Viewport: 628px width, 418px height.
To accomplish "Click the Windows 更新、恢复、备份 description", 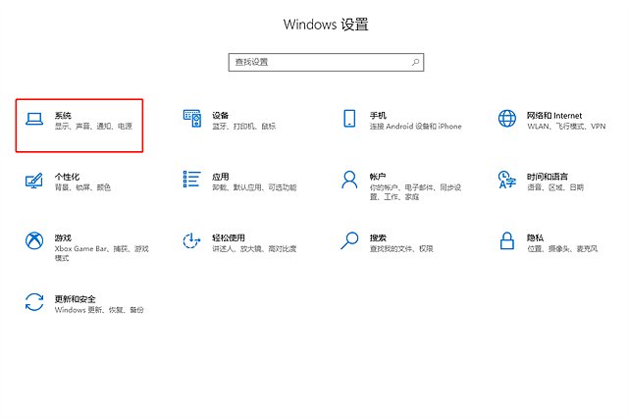I will tap(99, 310).
